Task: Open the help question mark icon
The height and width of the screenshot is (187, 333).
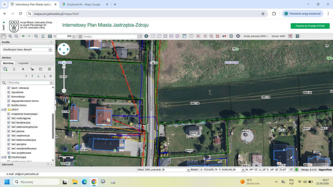Action: [297, 36]
